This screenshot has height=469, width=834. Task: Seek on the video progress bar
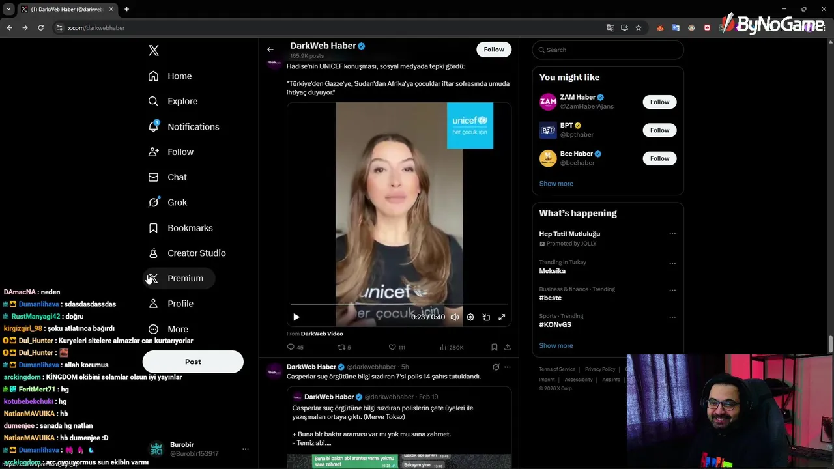[399, 304]
